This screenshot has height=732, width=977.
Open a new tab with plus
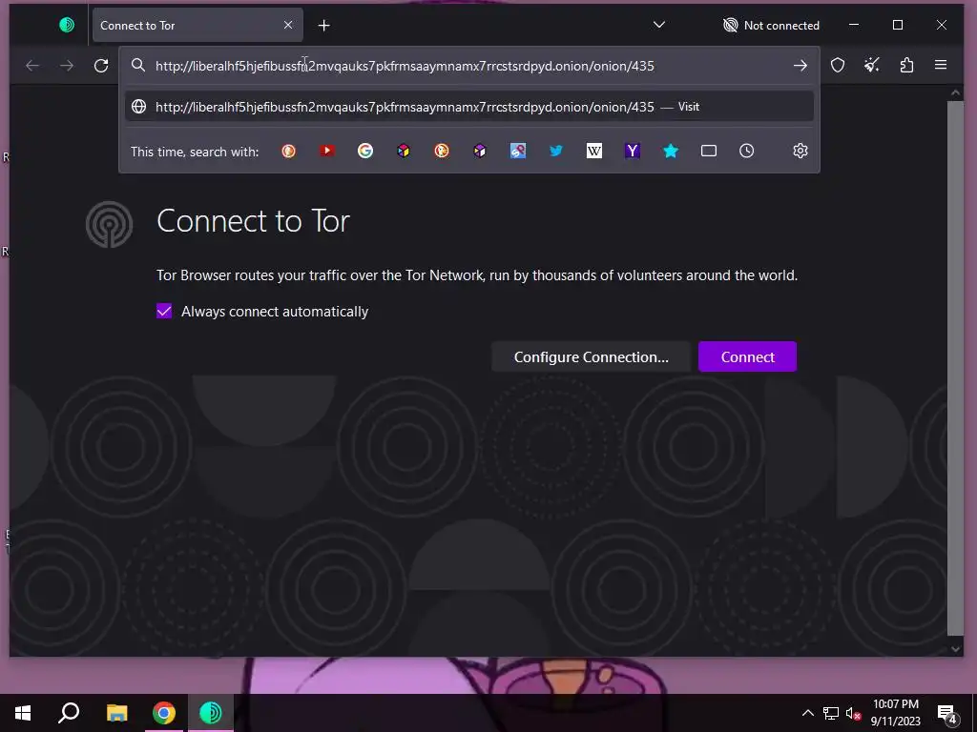tap(323, 26)
